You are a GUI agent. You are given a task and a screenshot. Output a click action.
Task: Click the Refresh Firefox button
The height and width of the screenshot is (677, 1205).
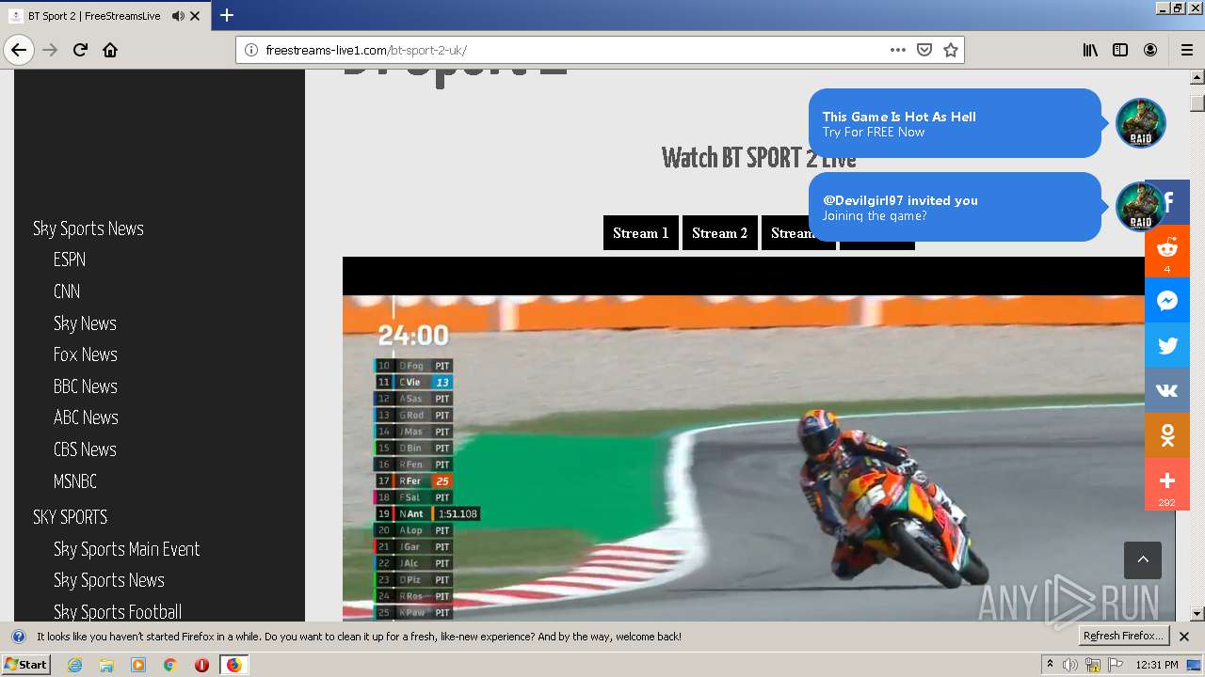[1124, 637]
